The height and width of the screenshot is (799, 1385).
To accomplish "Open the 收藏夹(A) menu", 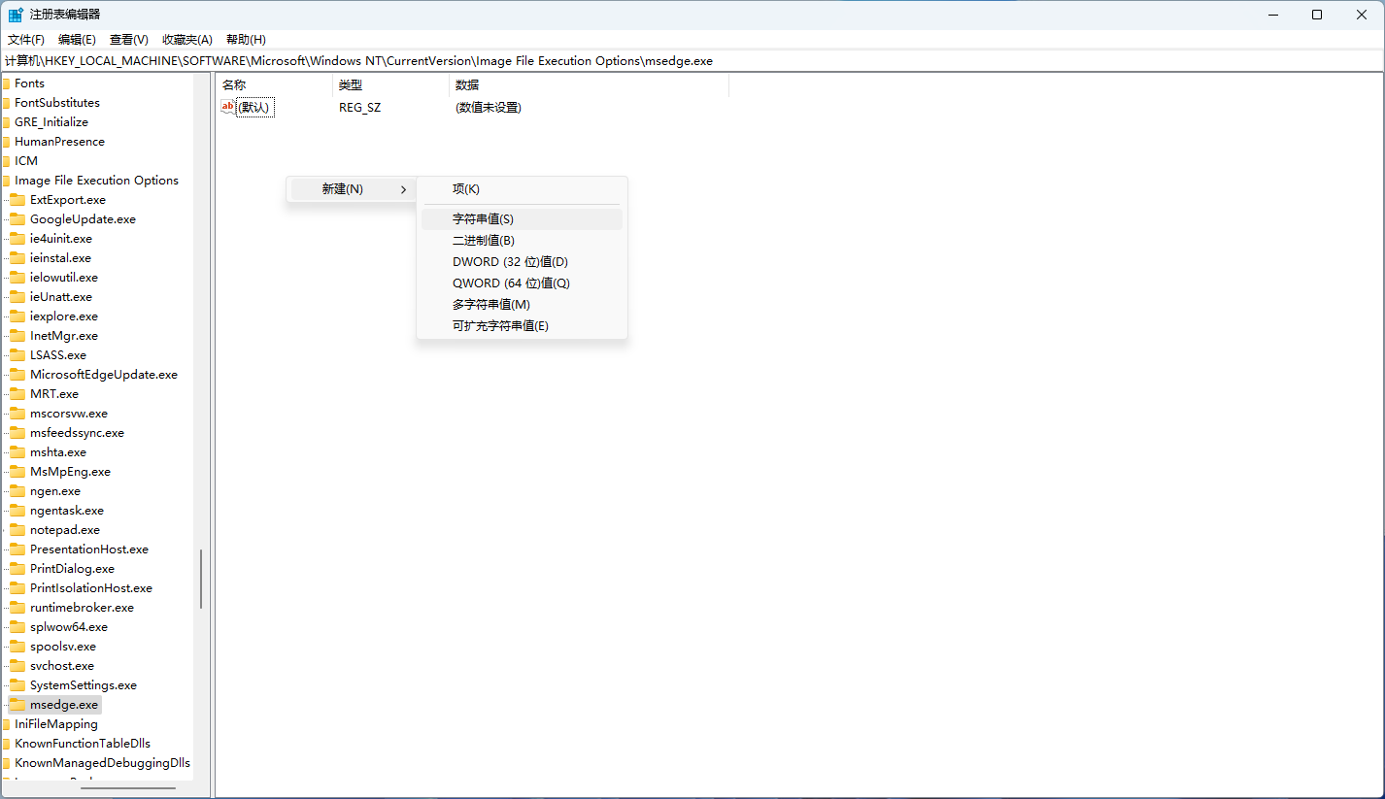I will (187, 39).
